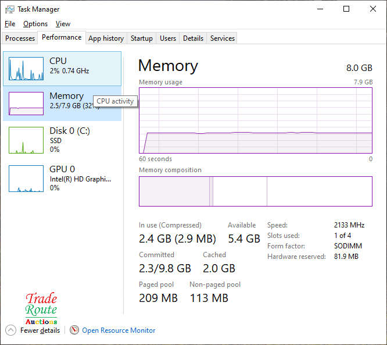Click the Memory composition bar
This screenshot has width=387, height=345.
[x=256, y=191]
